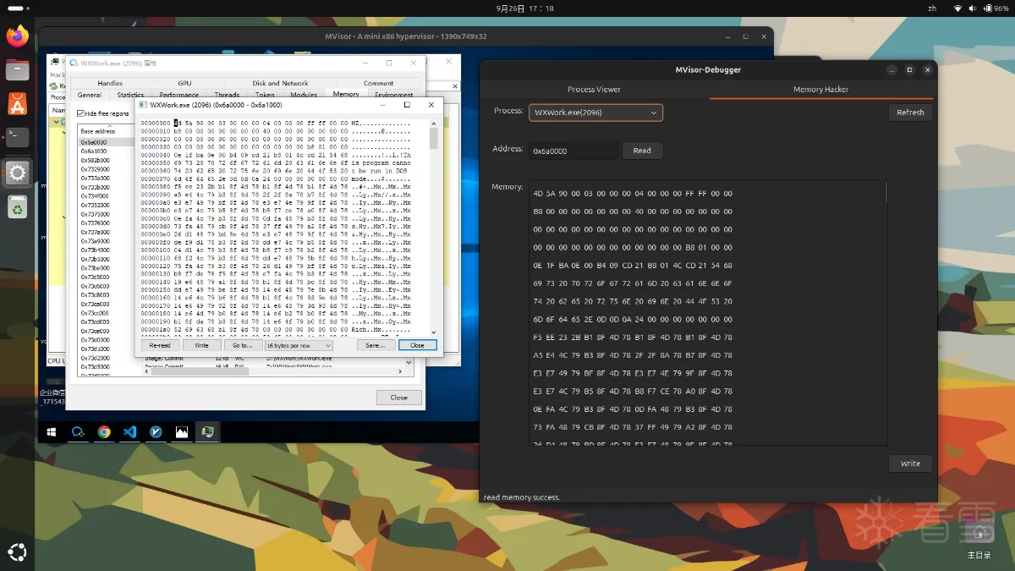Open the GPU tab in WXWork properties

[x=184, y=83]
